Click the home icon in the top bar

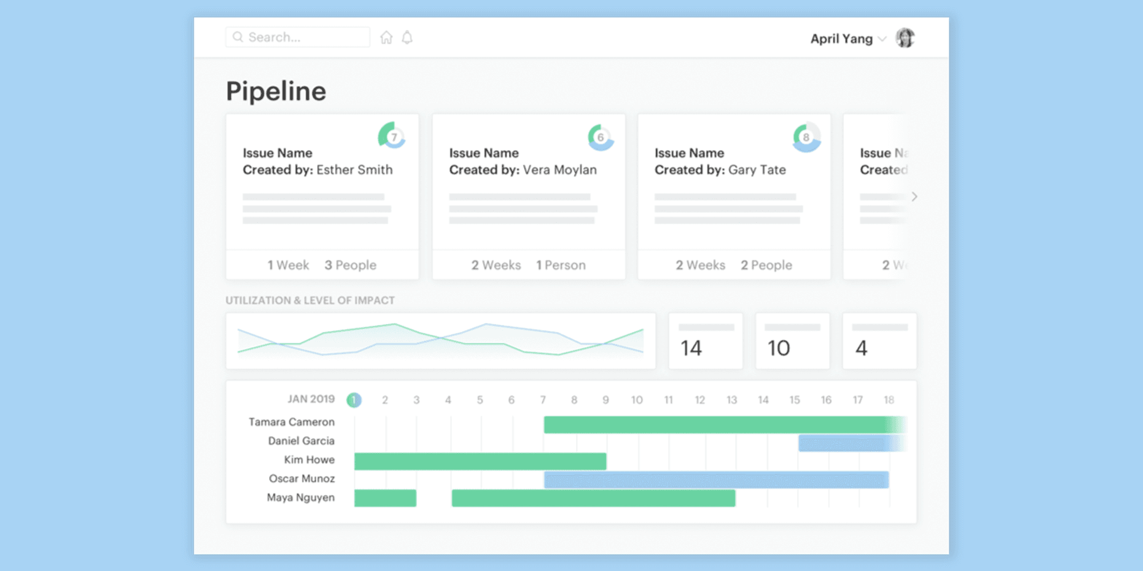pos(386,38)
